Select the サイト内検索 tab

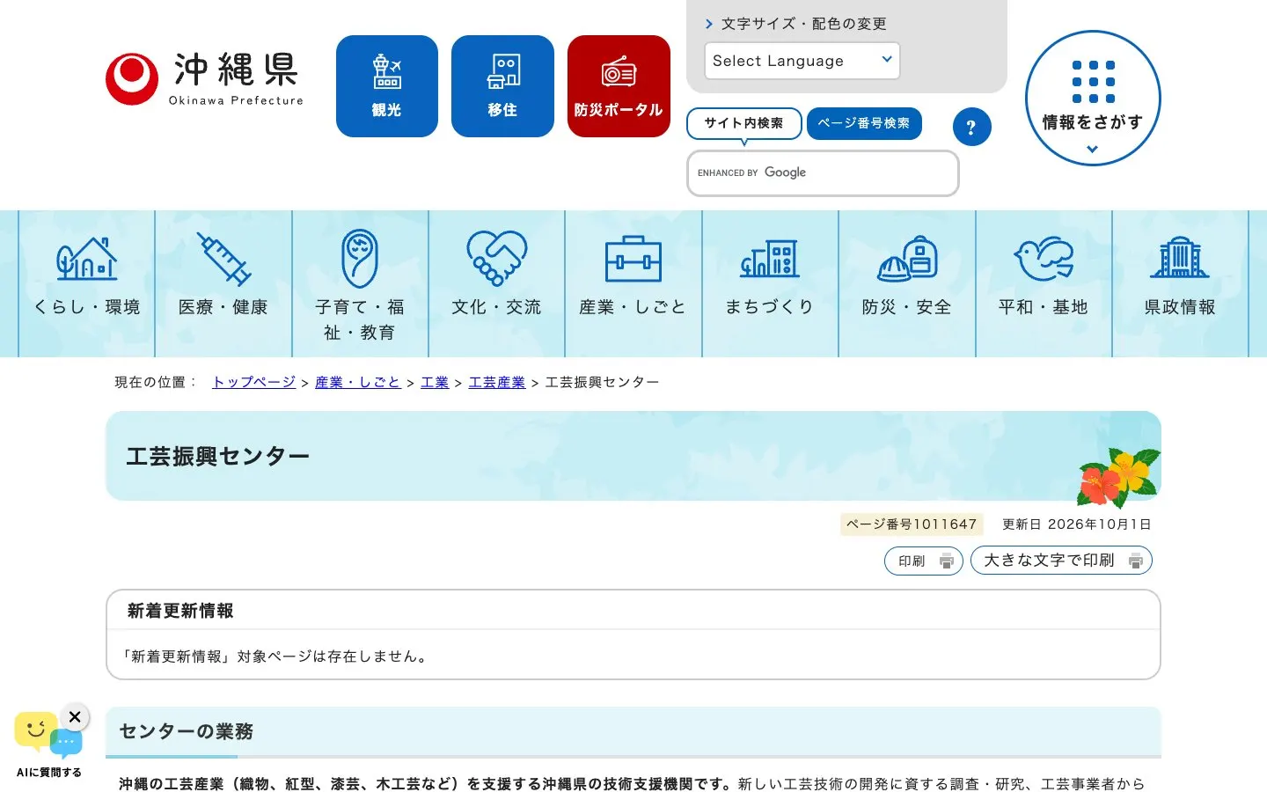click(743, 123)
